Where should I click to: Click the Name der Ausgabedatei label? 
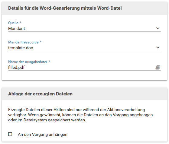28,62
